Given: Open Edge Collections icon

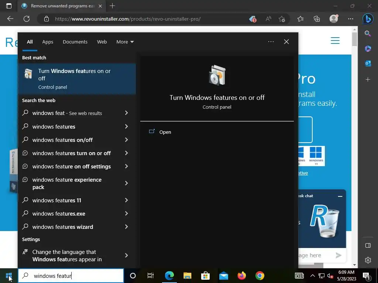Looking at the screenshot, I should point(317,19).
